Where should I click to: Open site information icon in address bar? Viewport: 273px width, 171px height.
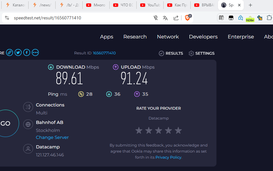point(7,18)
